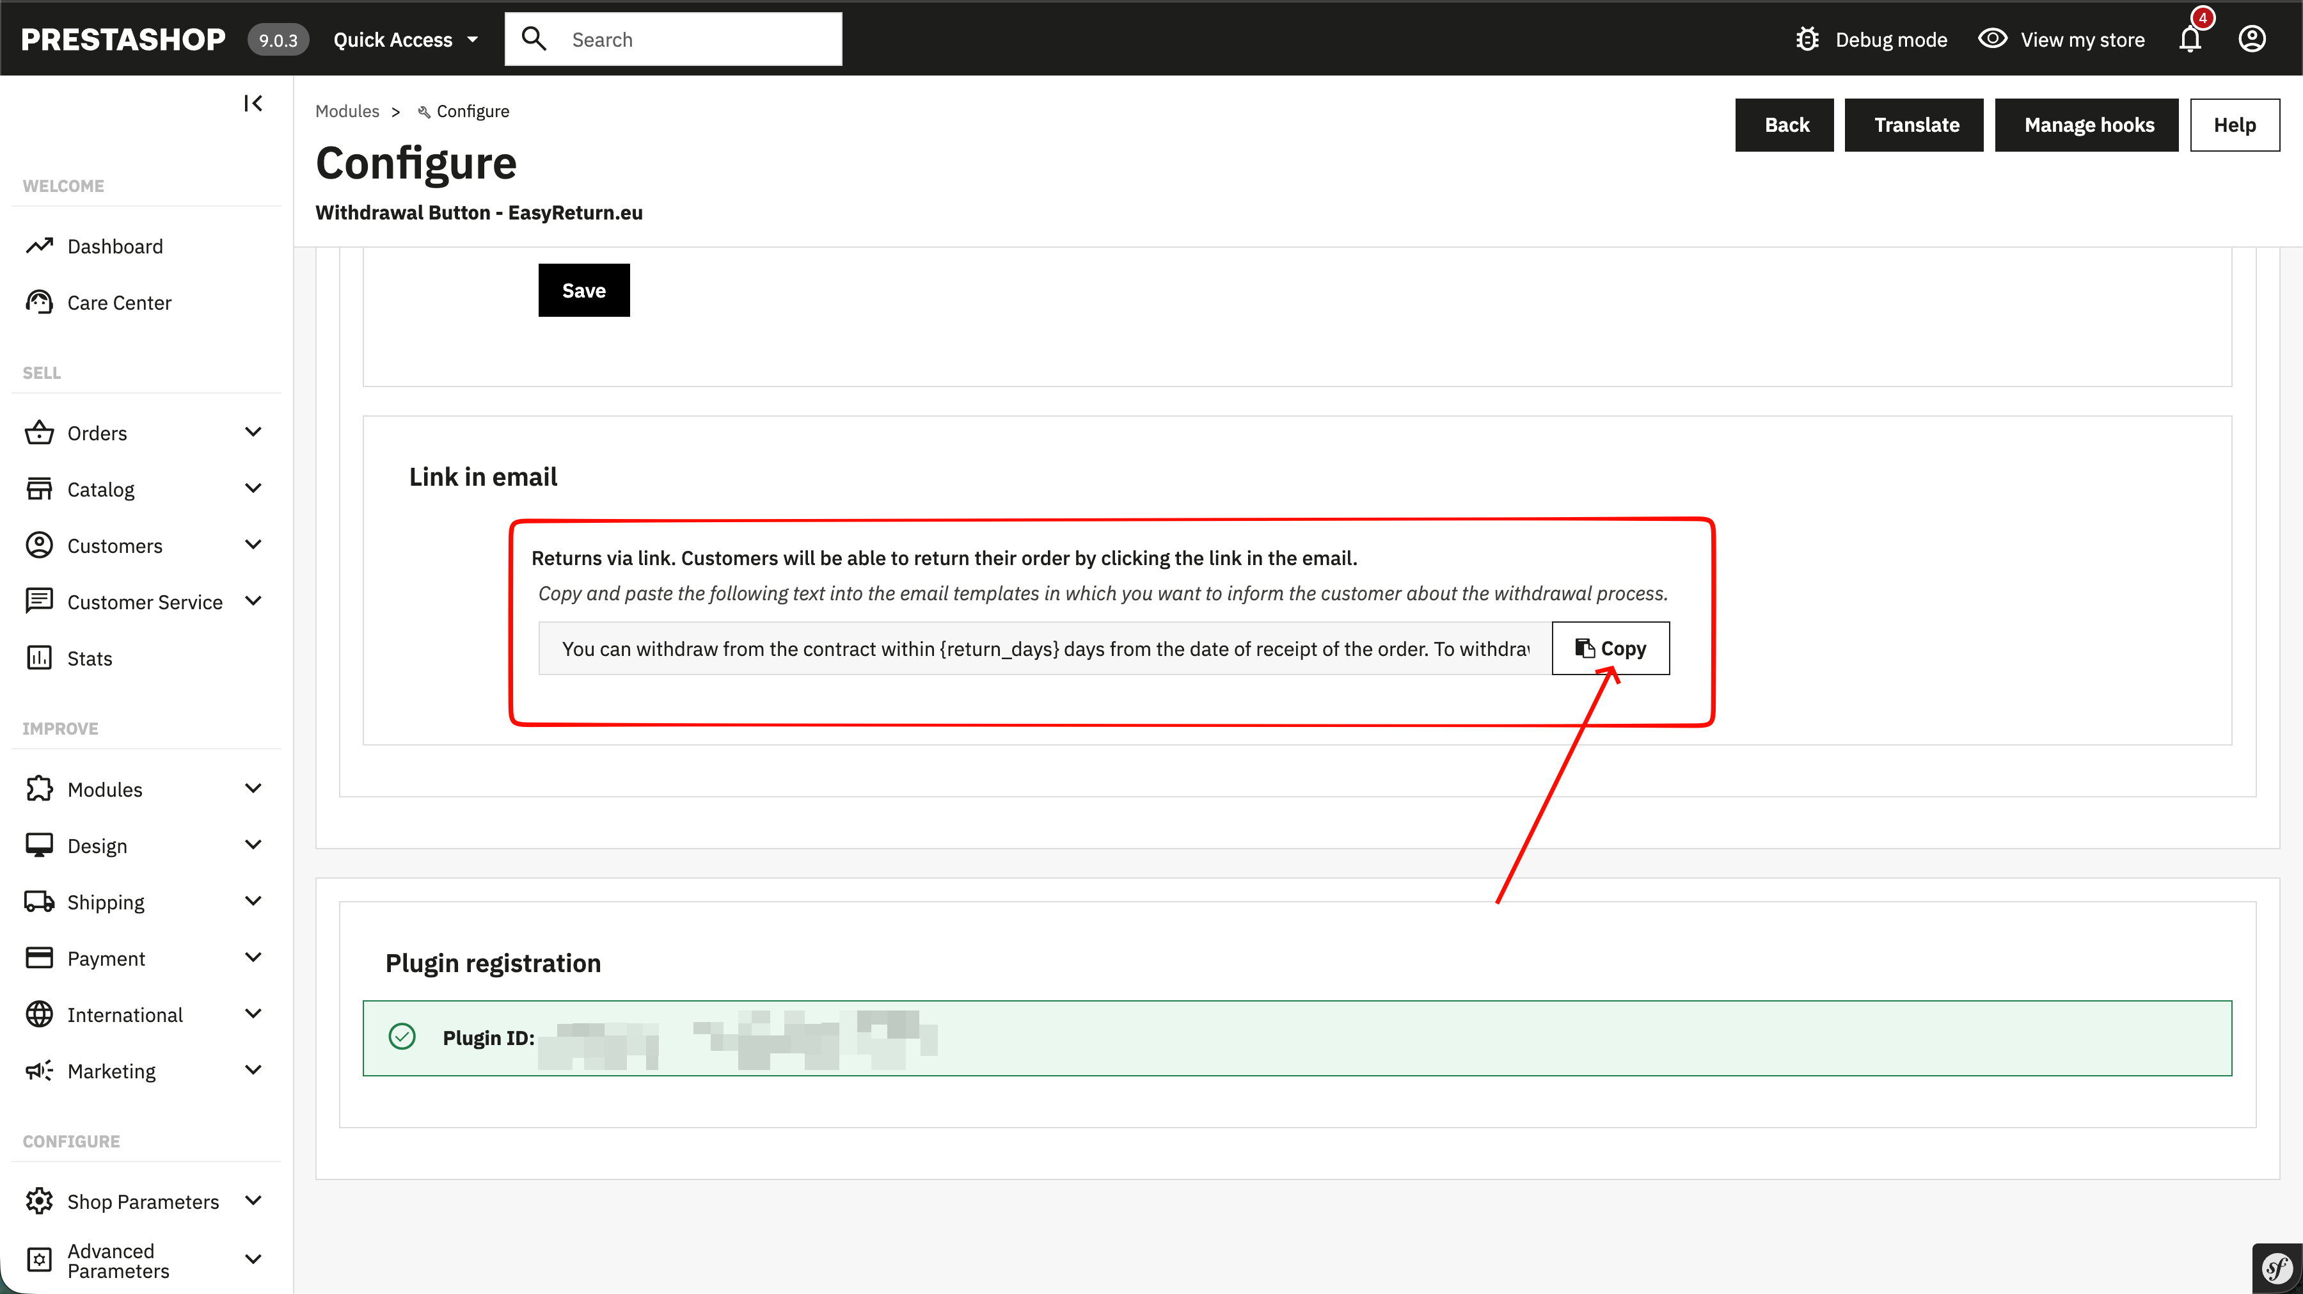Viewport: 2303px width, 1294px height.
Task: Click the Dashboard trend icon
Action: [x=39, y=246]
